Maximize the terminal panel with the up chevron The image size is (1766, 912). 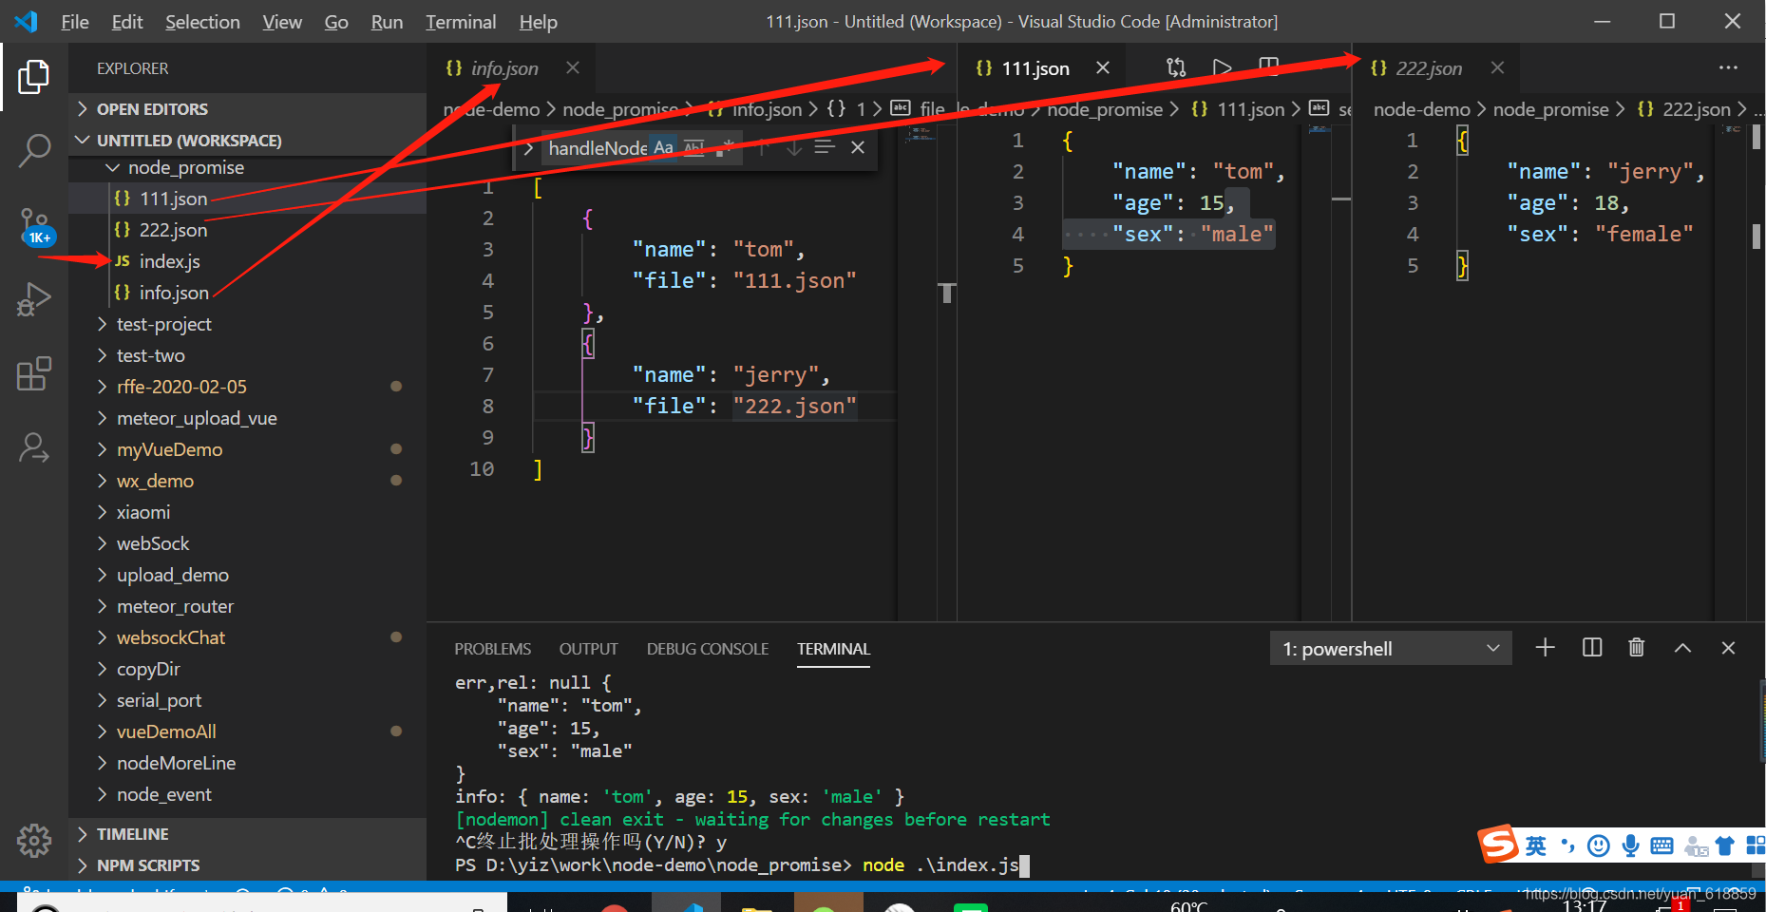(1682, 648)
